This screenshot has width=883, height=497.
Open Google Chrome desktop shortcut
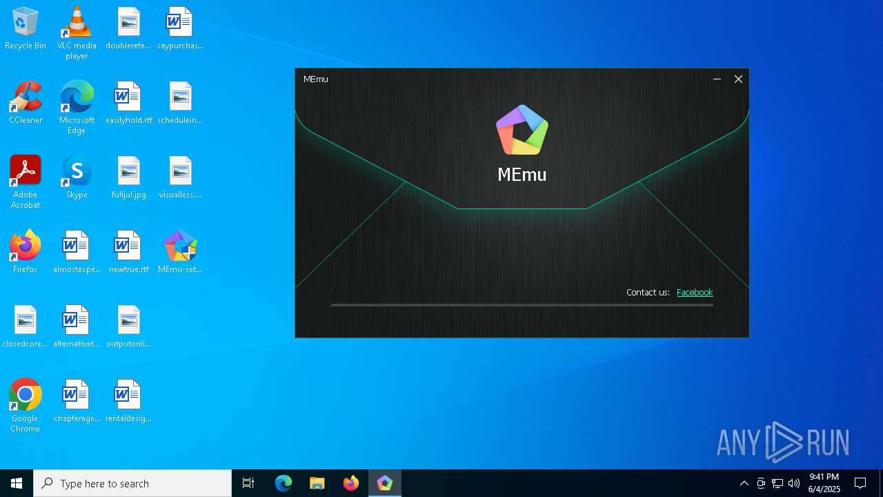pyautogui.click(x=26, y=406)
